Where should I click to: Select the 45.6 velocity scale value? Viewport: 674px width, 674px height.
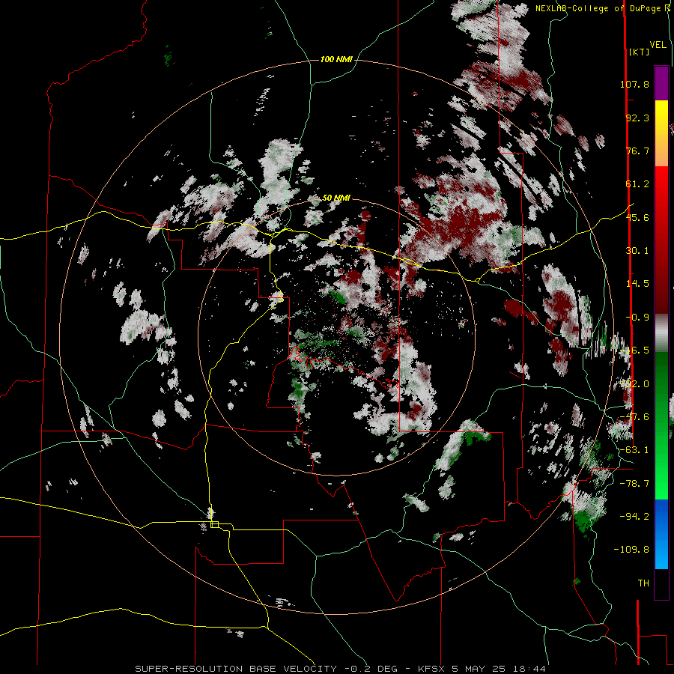click(637, 217)
